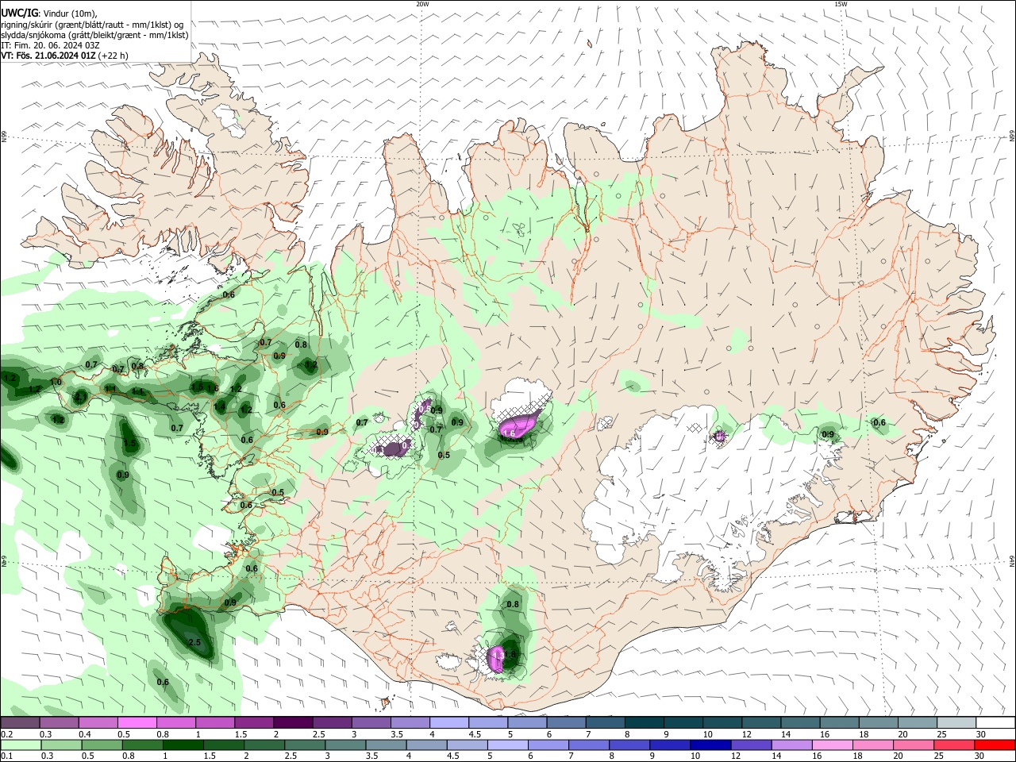Click the 'slydda/snjókoma' legend description line
Image resolution: width=1016 pixels, height=762 pixels.
94,35
